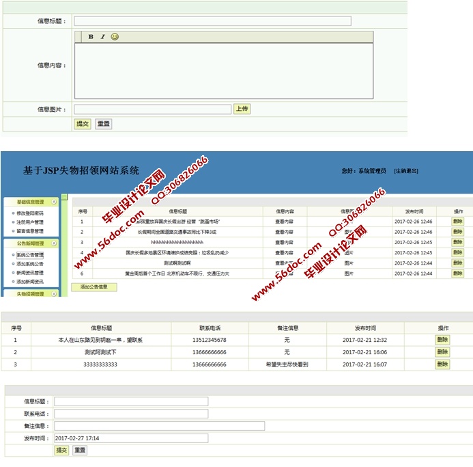Click 提交 button in the bottom form

pyautogui.click(x=61, y=450)
